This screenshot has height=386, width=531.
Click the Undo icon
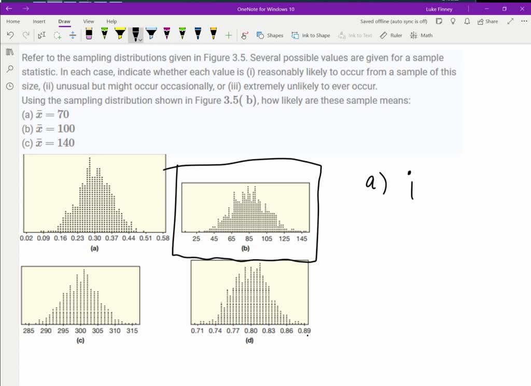tap(10, 35)
